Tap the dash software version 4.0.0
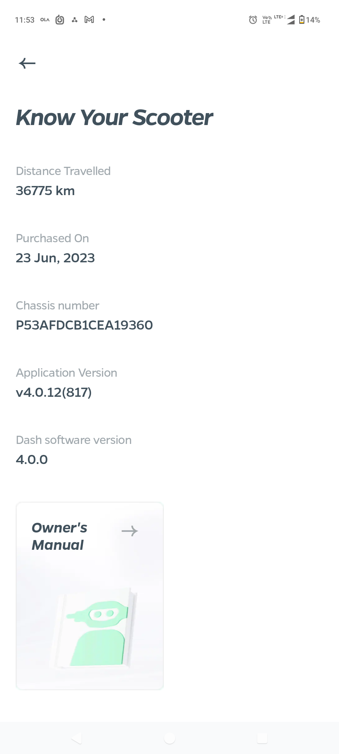339x754 pixels. 32,460
